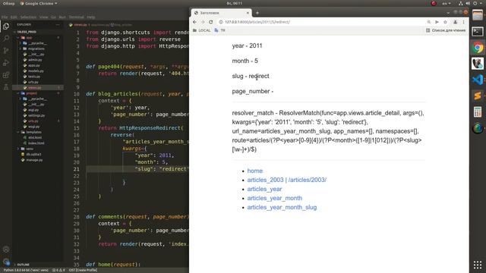
Task: Click the Chrome address bar URL
Action: coord(257,22)
